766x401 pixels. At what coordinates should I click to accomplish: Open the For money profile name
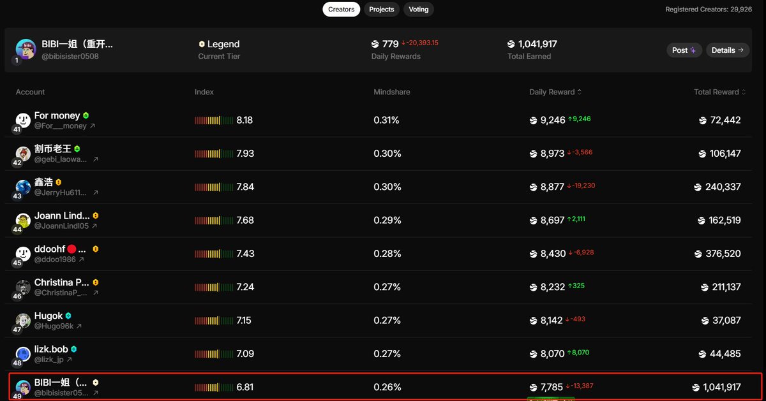coord(57,115)
